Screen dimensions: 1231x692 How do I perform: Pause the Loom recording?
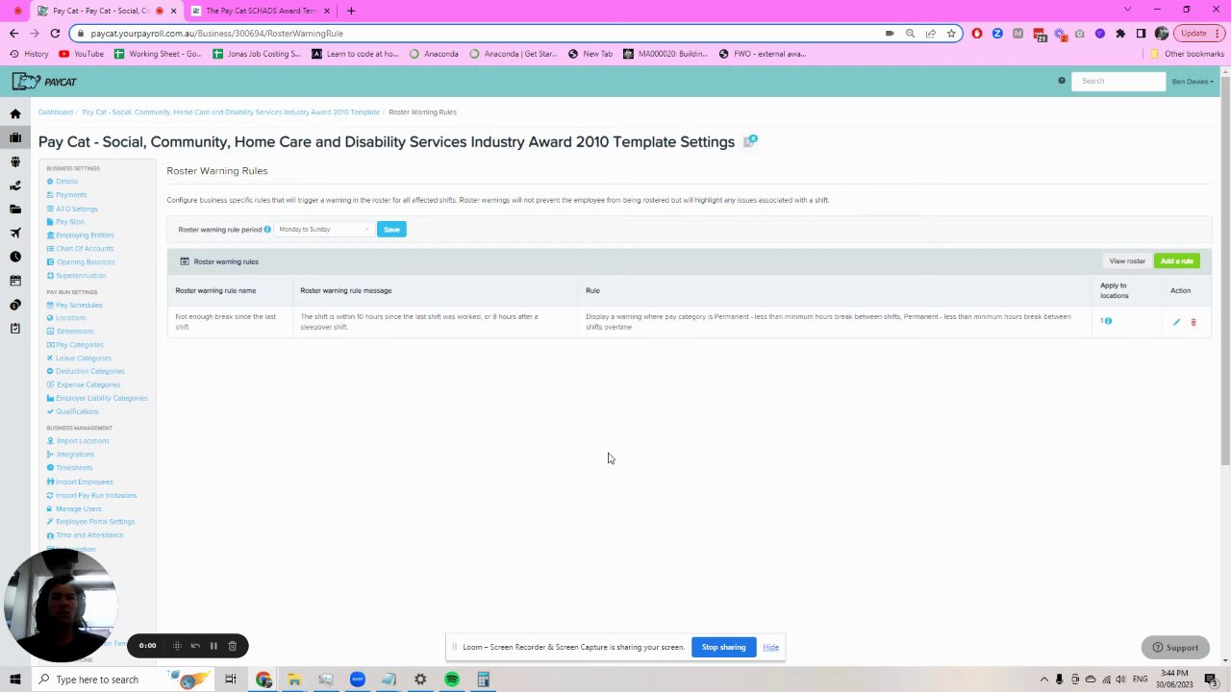pos(214,646)
